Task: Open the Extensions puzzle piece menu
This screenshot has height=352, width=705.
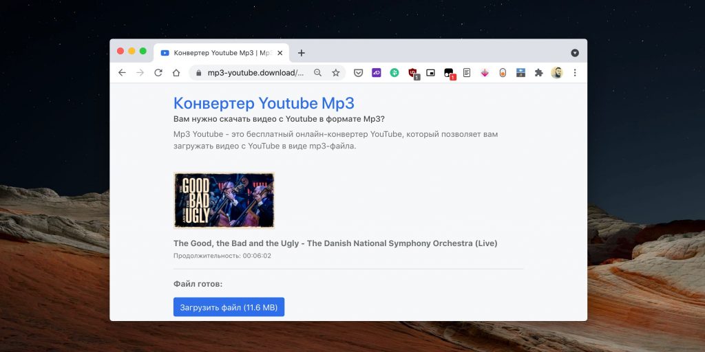Action: (x=538, y=73)
